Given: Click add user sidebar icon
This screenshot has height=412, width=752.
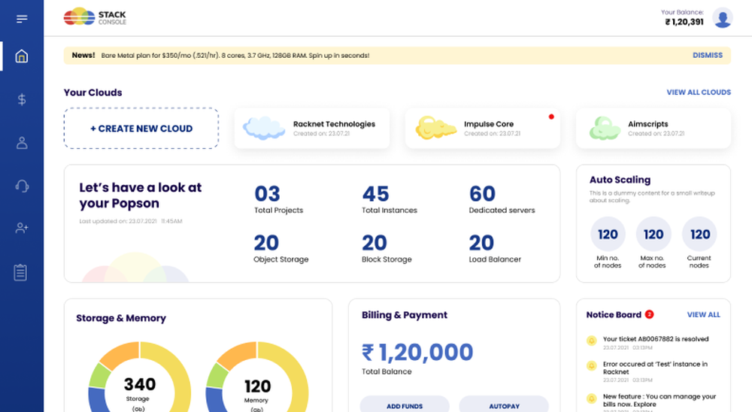Looking at the screenshot, I should tap(22, 228).
